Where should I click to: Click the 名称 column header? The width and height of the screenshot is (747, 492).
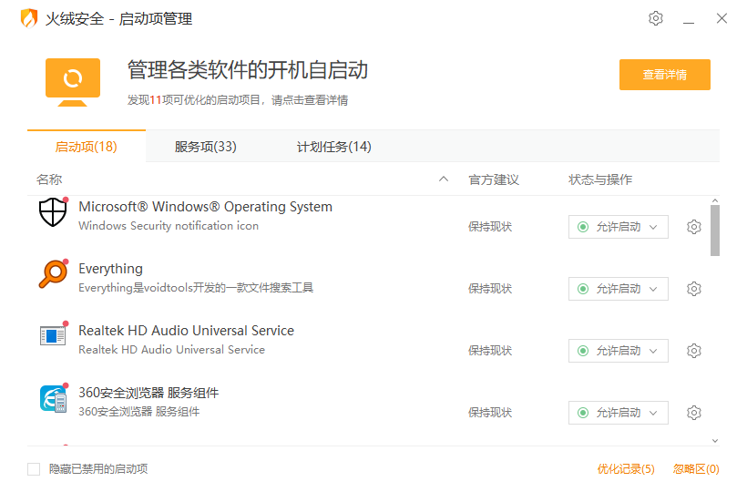(x=49, y=179)
